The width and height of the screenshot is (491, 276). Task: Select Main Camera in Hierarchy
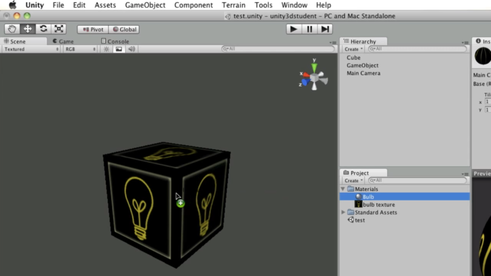[363, 73]
